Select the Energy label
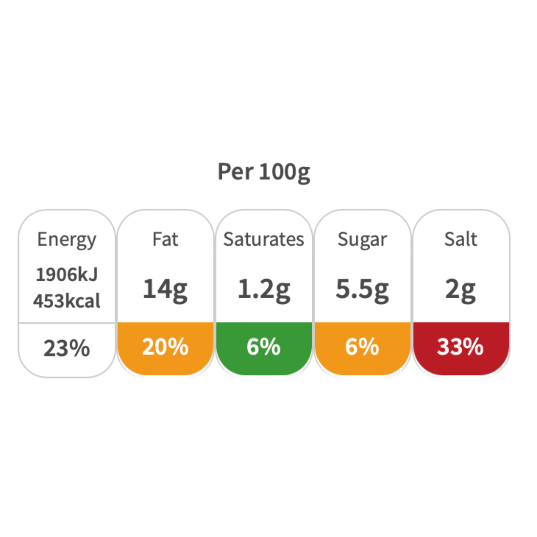Viewport: 537px width, 537px height. point(67,239)
